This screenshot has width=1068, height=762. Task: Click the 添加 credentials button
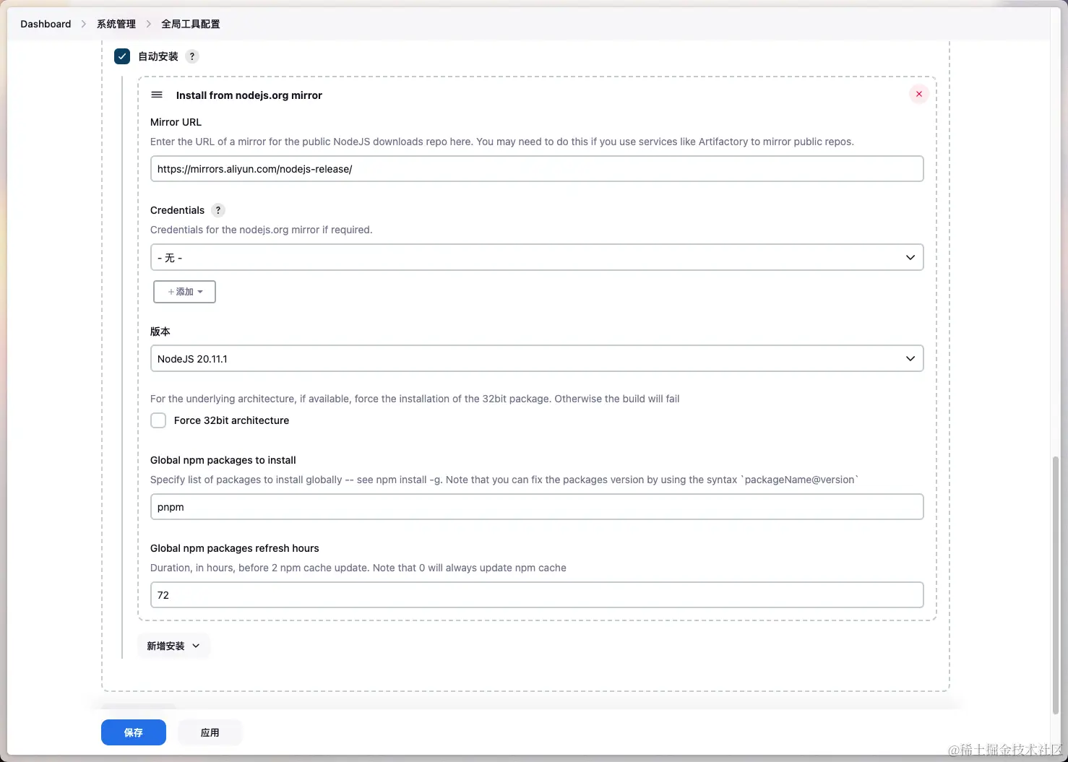[x=184, y=292]
